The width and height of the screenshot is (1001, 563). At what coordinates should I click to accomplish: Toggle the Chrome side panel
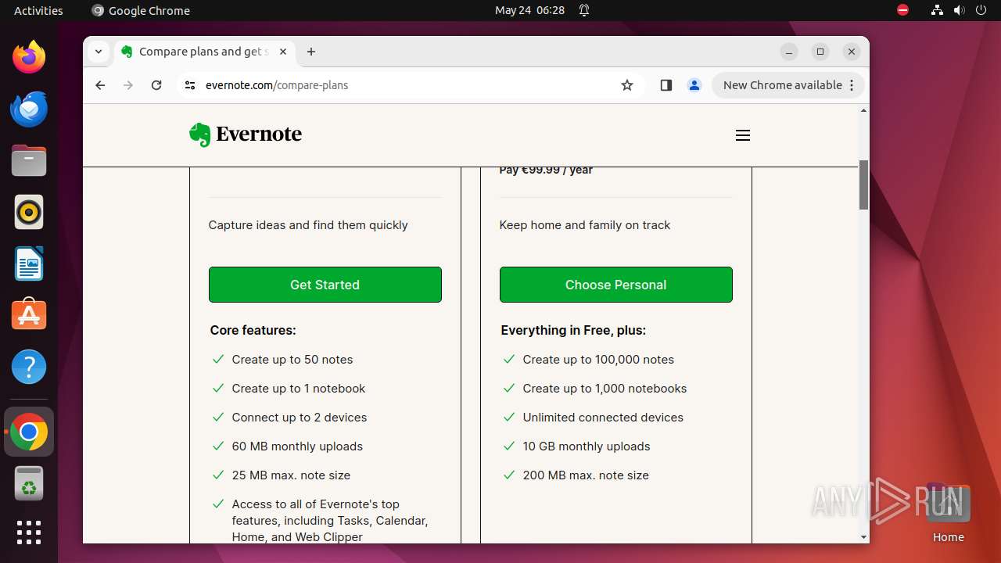[x=666, y=85]
